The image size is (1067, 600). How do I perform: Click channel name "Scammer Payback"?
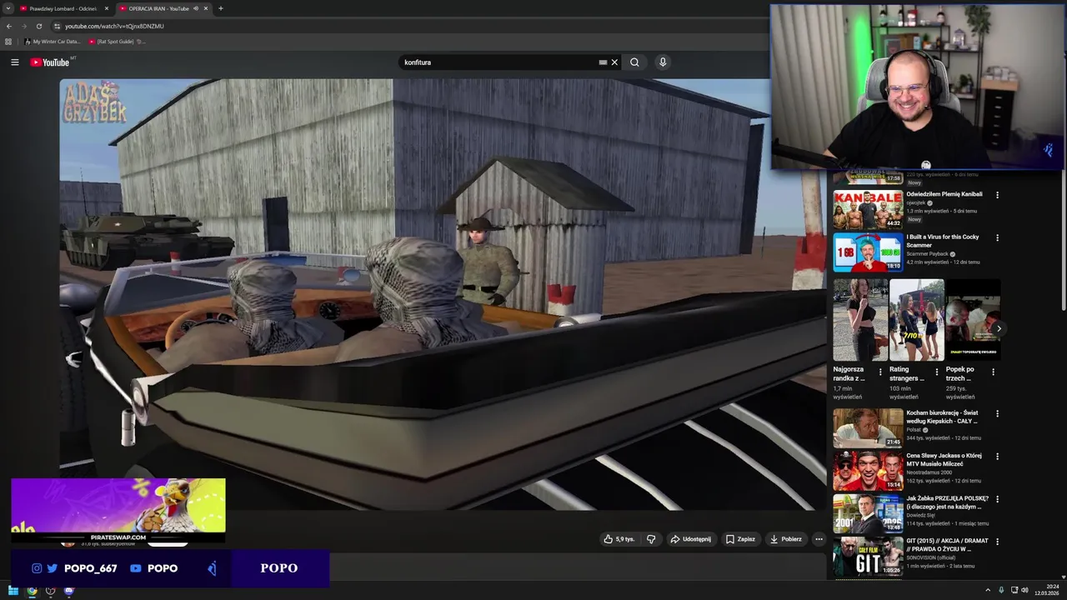929,253
